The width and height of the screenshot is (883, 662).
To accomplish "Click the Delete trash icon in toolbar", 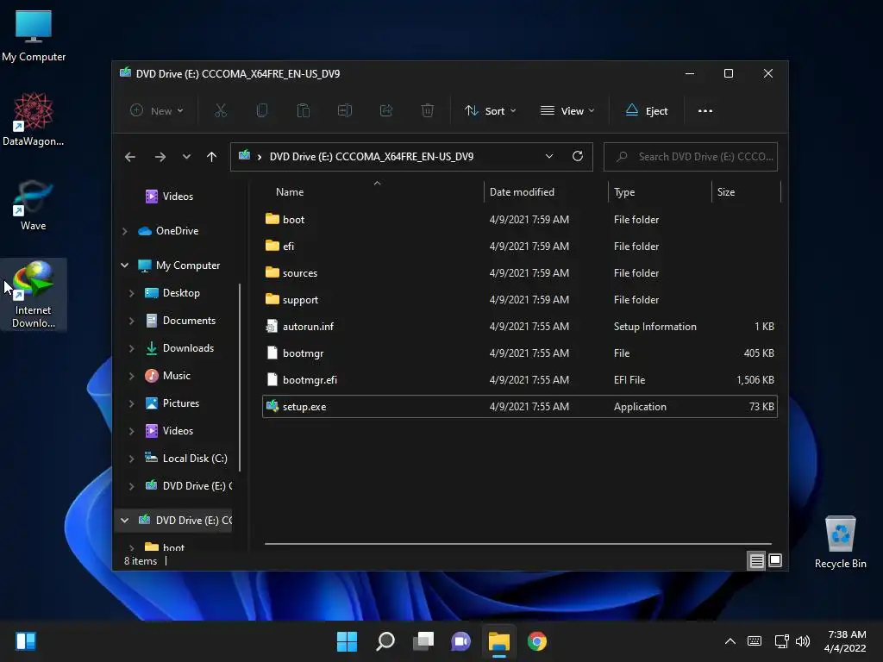I will 428,111.
